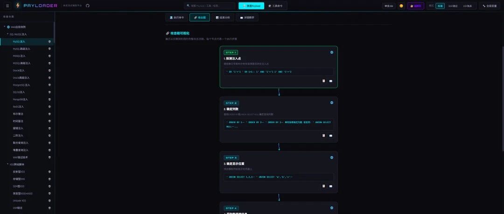Select SQLite注入 in the sidebar
Image resolution: width=504 pixels, height=214 pixels.
(19, 92)
